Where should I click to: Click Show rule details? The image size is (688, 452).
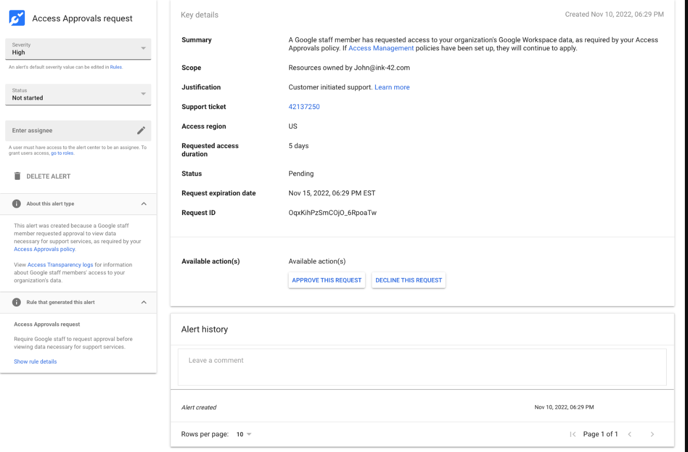(35, 362)
